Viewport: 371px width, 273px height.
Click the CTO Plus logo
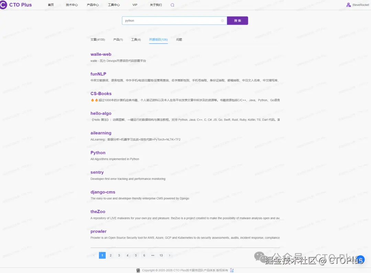16,5
